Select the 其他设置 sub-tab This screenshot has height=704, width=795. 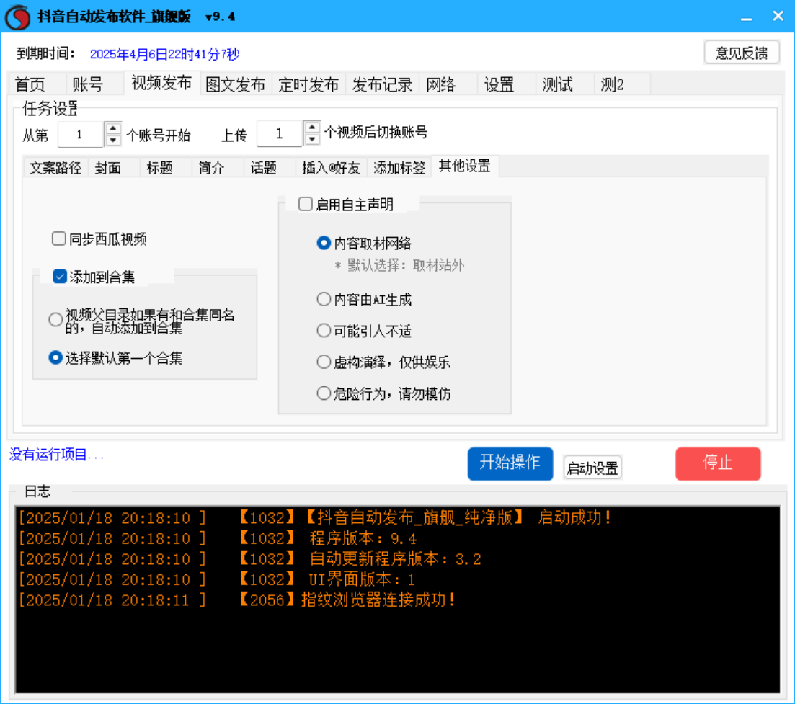click(464, 166)
